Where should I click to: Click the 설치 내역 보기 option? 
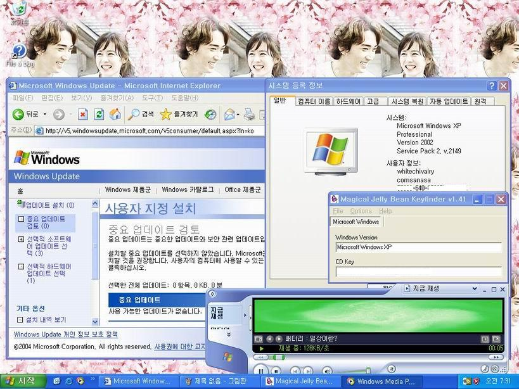pos(46,319)
